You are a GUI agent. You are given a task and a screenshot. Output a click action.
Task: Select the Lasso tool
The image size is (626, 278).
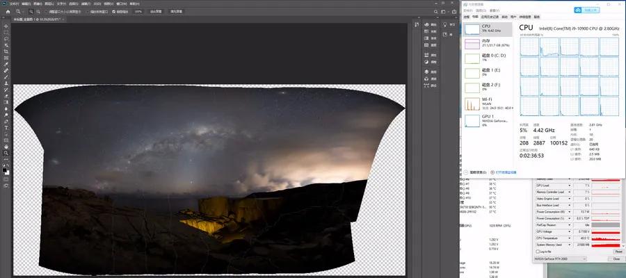pos(6,38)
